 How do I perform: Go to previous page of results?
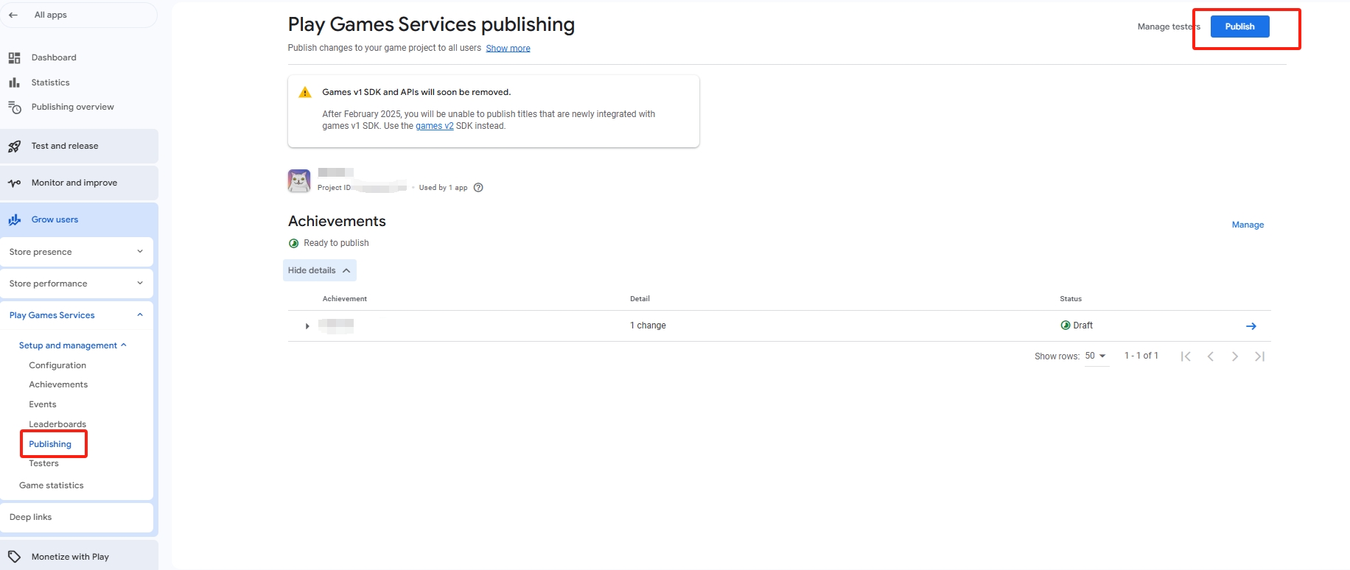tap(1210, 356)
